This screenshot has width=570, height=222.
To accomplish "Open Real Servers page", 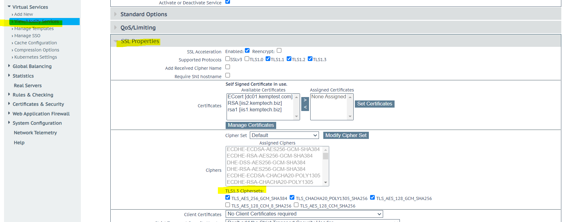I will (x=28, y=86).
